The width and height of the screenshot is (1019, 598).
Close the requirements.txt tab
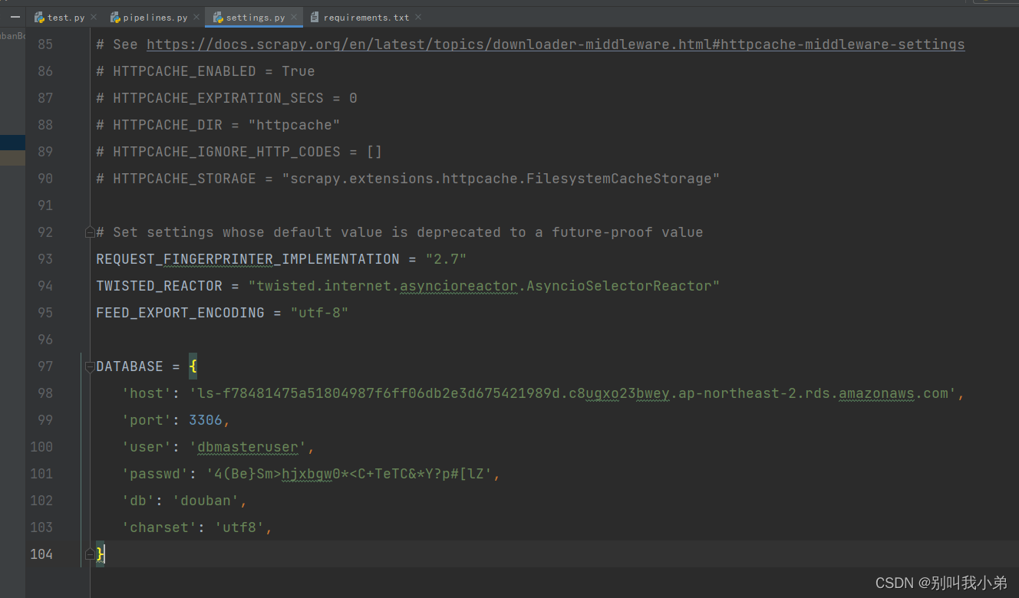[x=418, y=17]
